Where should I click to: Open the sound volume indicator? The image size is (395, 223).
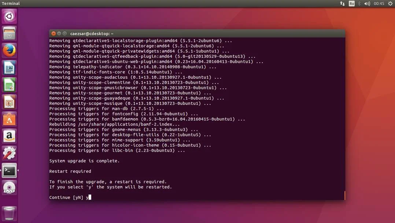(x=367, y=4)
